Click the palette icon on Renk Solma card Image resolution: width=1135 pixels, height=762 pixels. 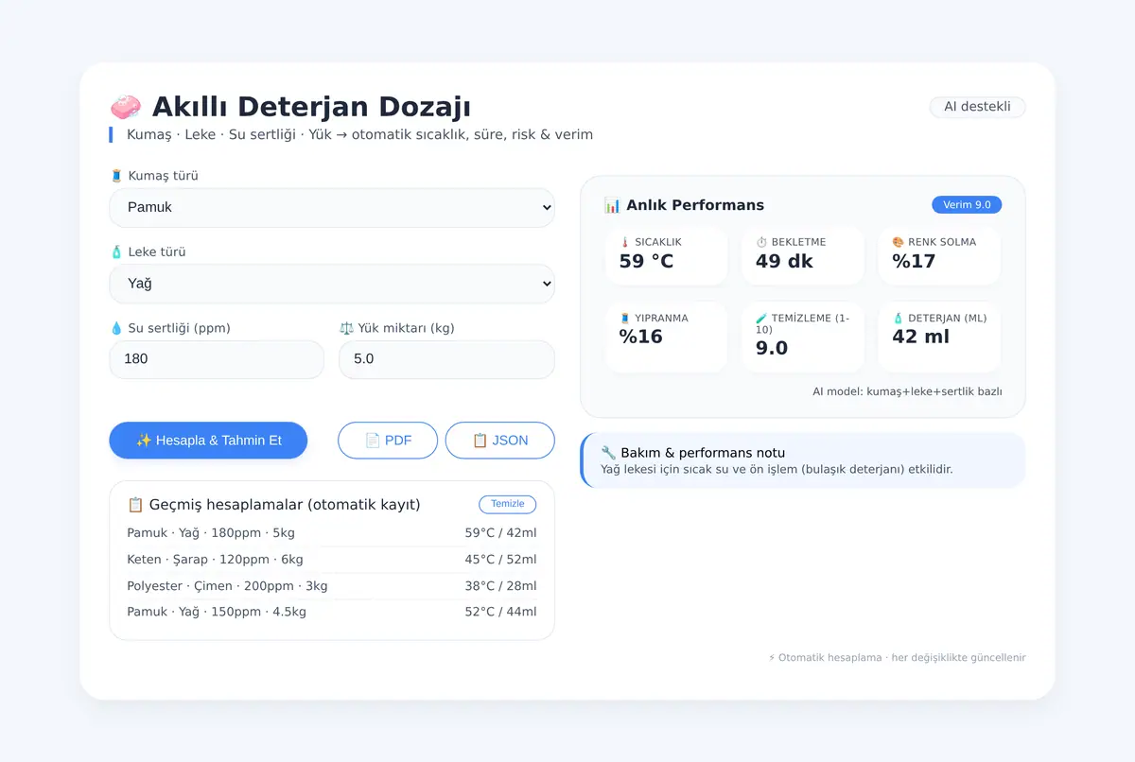tap(898, 242)
